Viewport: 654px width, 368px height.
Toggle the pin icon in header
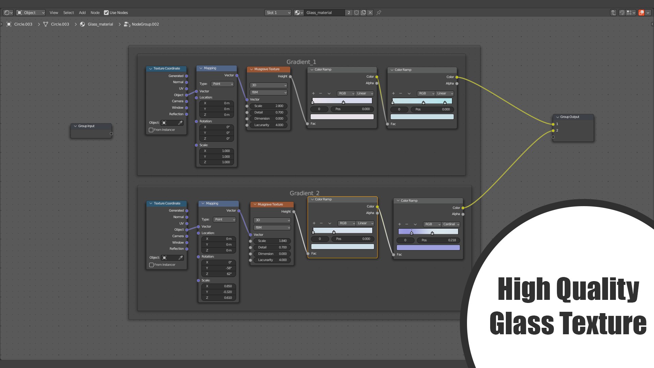point(379,13)
